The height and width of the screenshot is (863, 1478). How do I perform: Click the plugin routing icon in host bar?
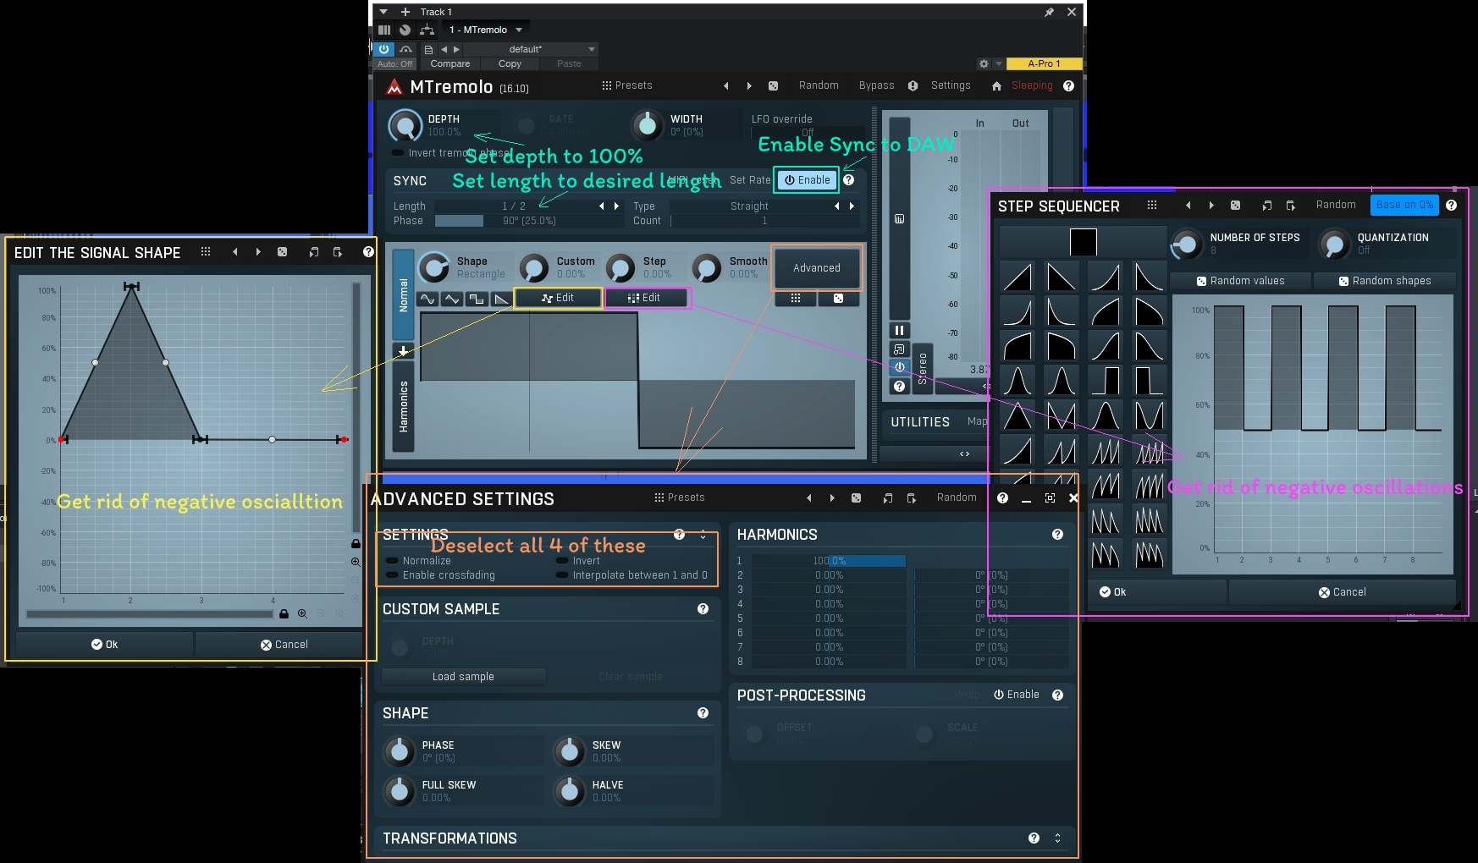pos(427,30)
